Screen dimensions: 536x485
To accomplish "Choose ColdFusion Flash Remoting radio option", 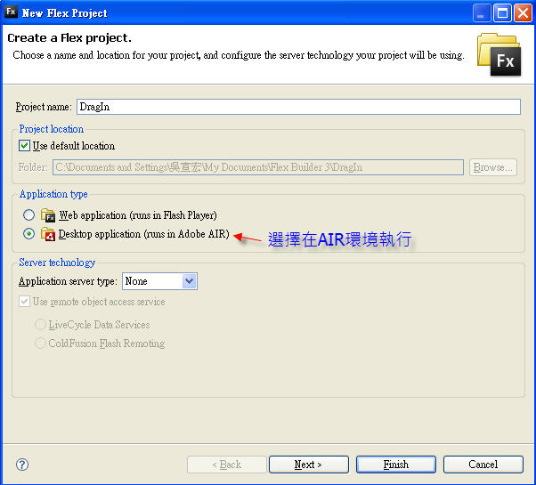I will (40, 343).
